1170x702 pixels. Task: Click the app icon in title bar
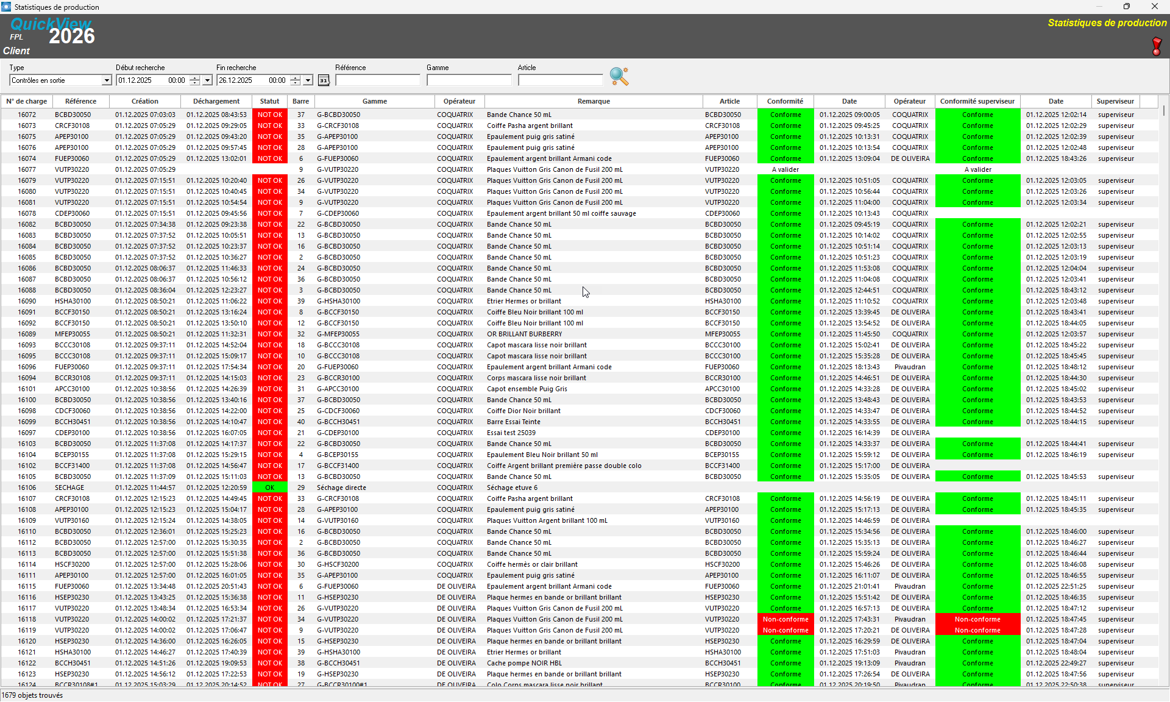coord(6,7)
